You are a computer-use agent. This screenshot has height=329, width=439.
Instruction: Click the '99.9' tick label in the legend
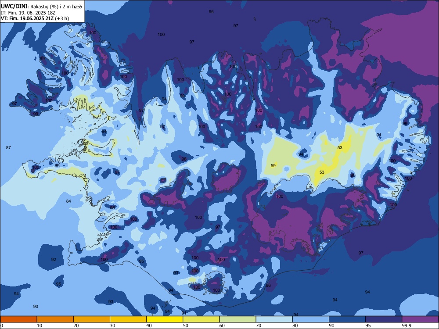(406, 325)
